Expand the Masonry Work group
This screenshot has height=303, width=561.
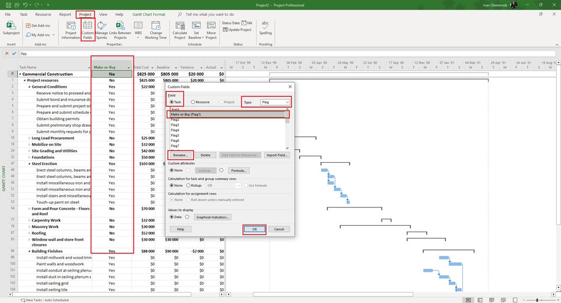coord(30,227)
